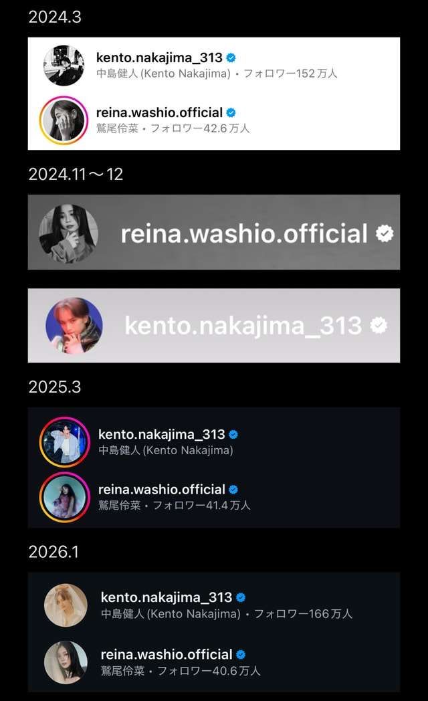View kento's story ring avatar under 2025.3
The width and height of the screenshot is (428, 701).
tap(64, 442)
